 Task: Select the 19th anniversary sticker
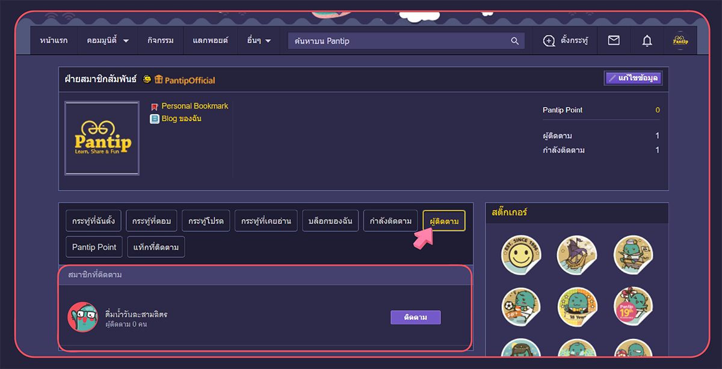click(x=632, y=306)
